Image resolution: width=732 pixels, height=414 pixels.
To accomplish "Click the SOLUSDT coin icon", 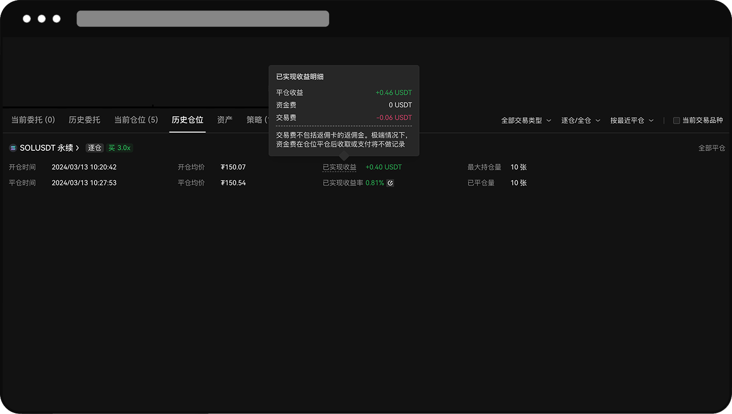I will 12,147.
